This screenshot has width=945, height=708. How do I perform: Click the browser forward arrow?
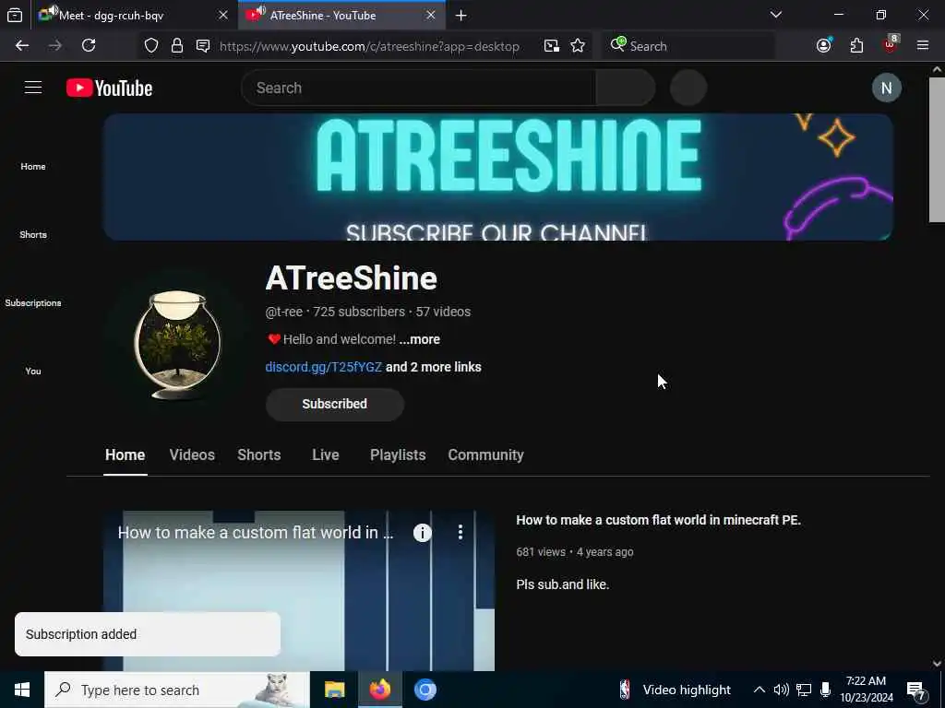tap(54, 46)
